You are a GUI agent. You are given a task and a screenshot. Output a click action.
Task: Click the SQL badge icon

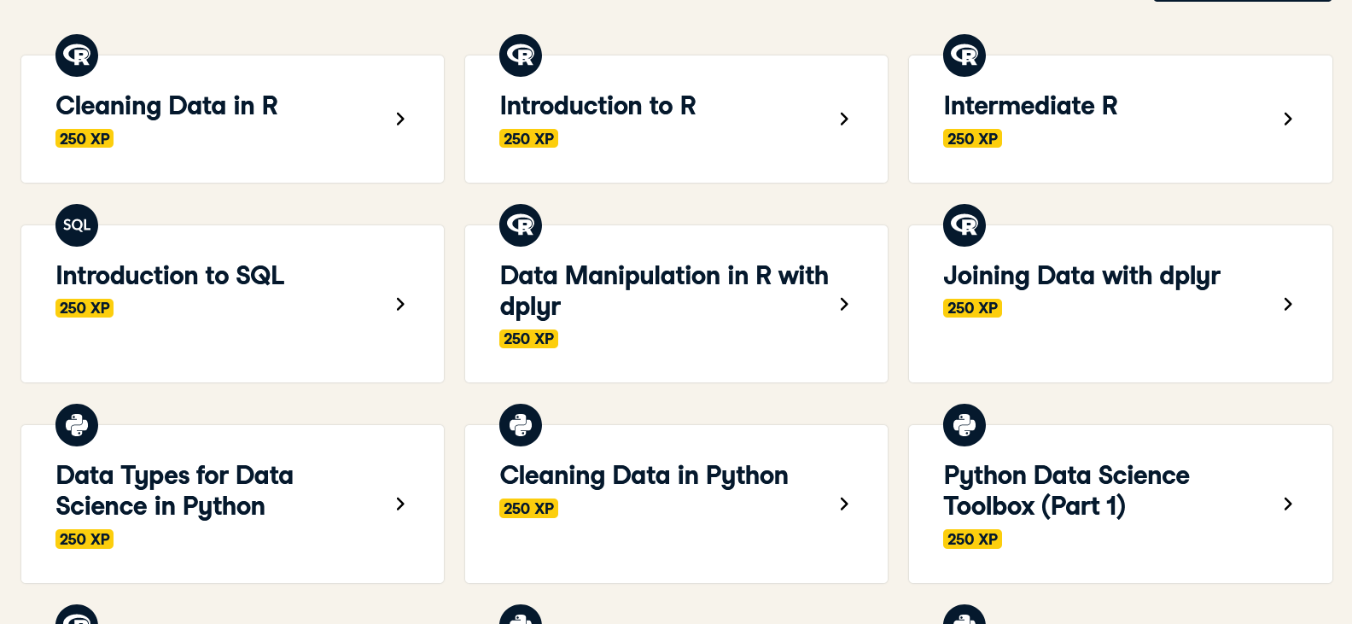tap(77, 225)
